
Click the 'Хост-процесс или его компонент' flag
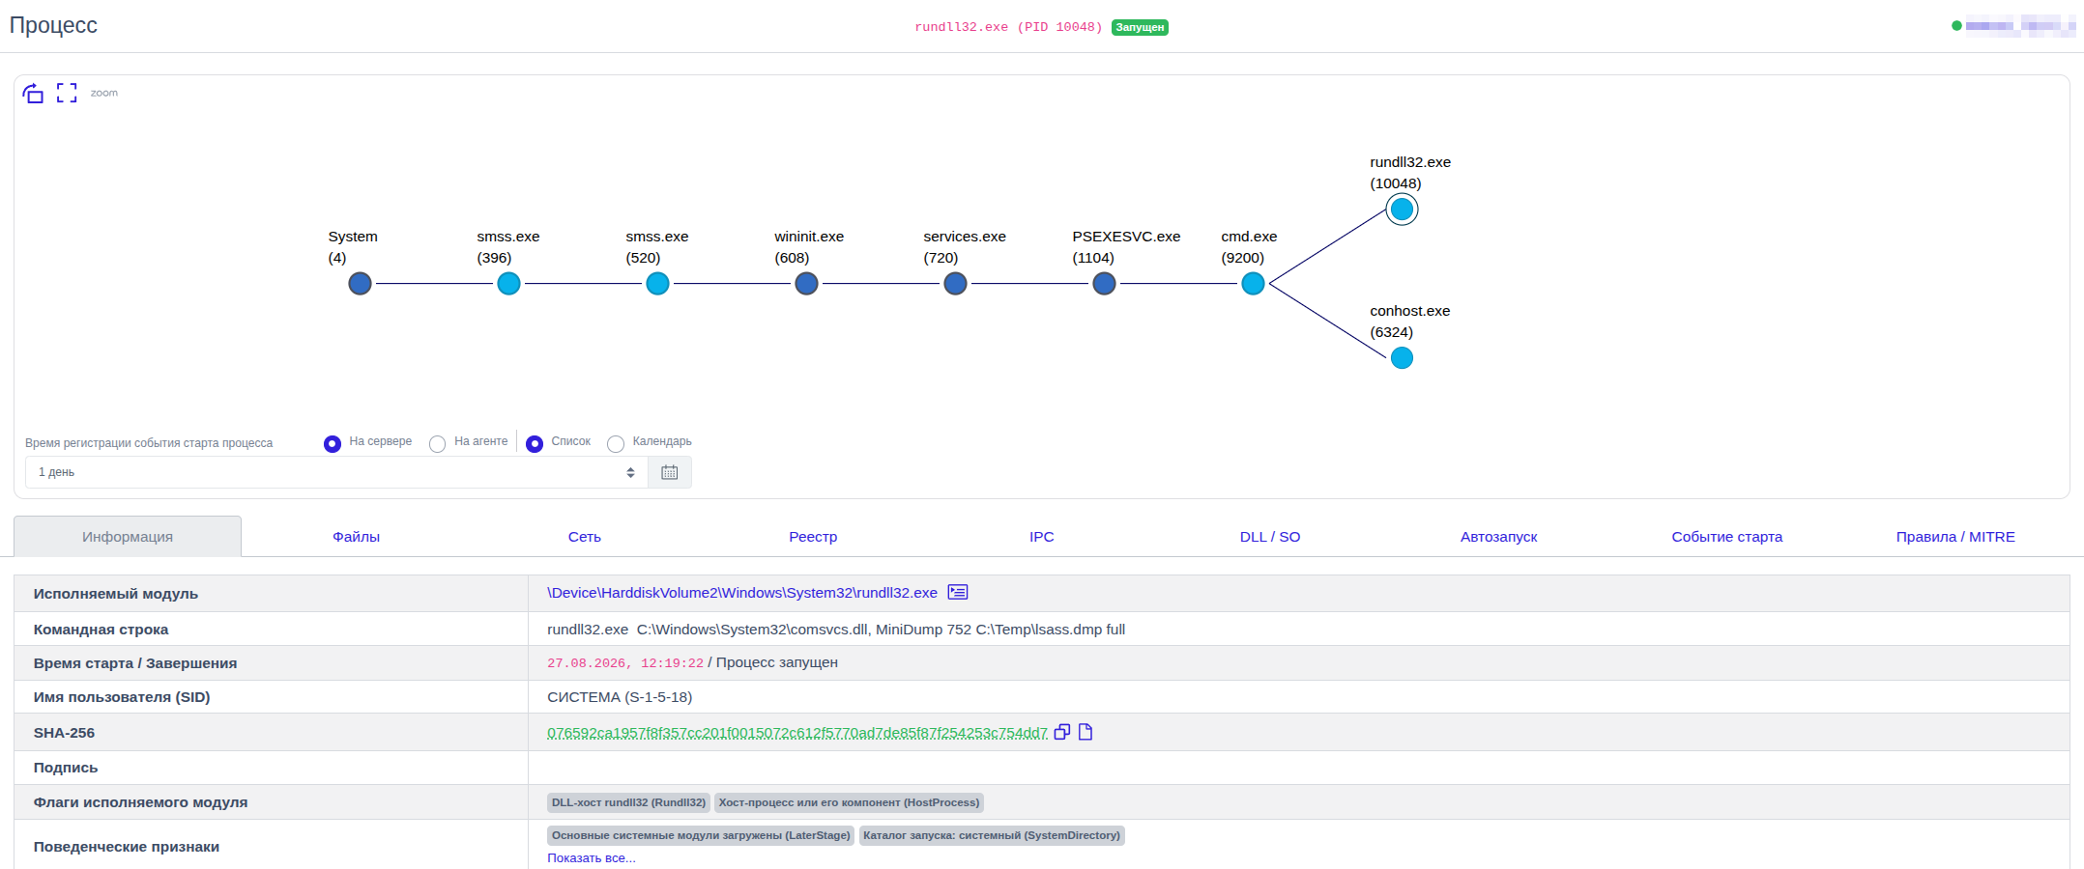pos(849,802)
